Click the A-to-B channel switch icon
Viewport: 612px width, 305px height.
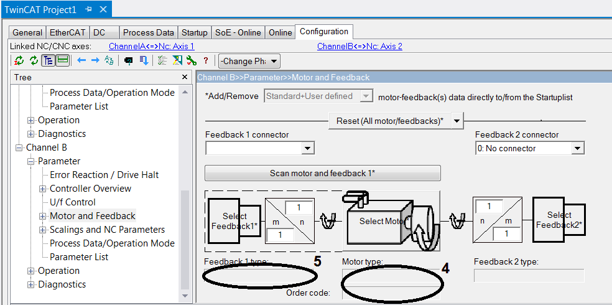point(109,61)
